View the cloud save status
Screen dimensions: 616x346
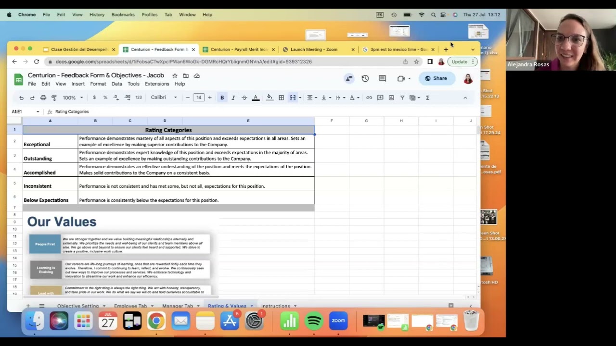click(197, 75)
